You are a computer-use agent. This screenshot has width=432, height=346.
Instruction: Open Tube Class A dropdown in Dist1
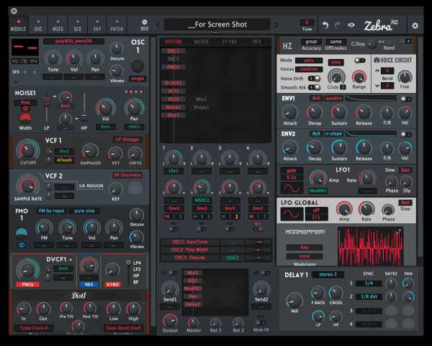[x=32, y=328]
